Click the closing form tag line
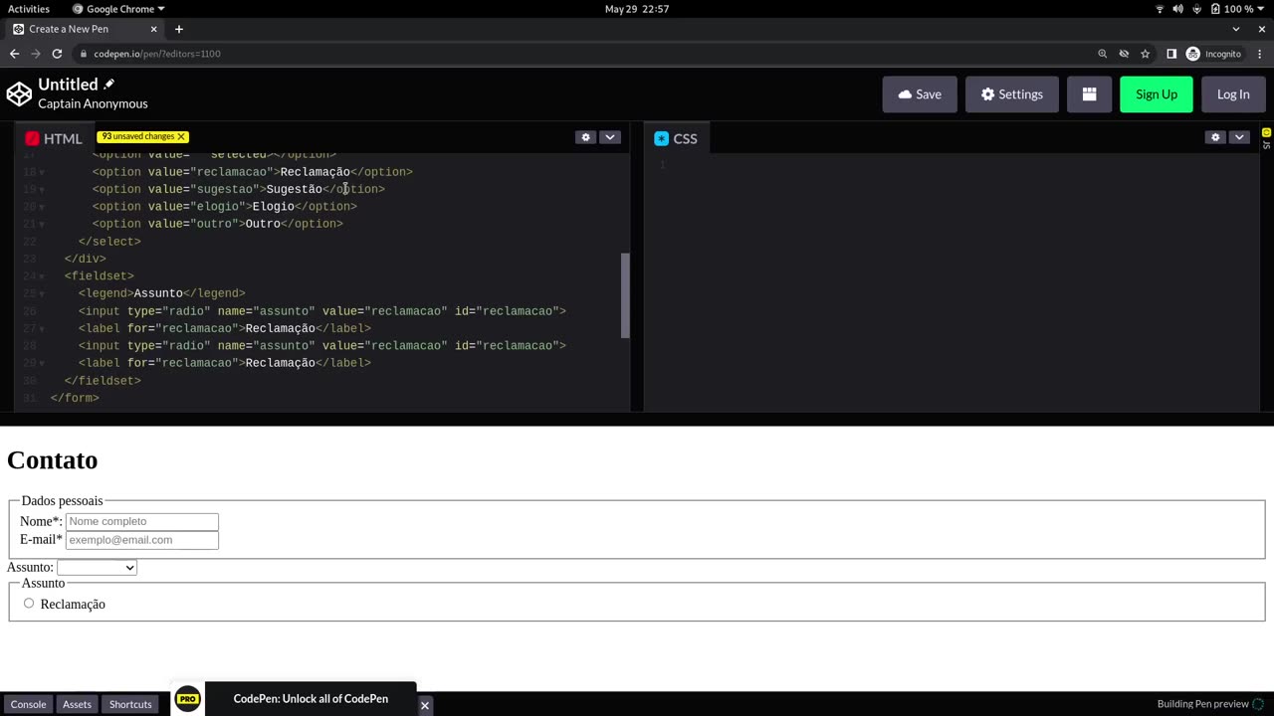Image resolution: width=1274 pixels, height=716 pixels. point(75,398)
